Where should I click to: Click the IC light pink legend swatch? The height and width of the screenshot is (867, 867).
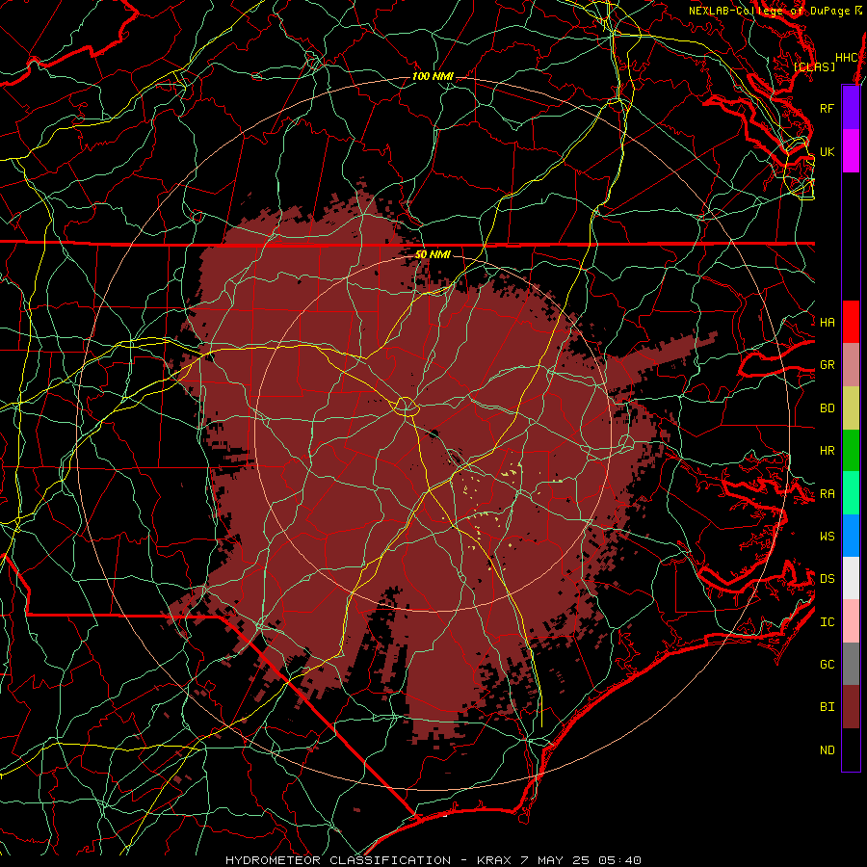[x=851, y=621]
